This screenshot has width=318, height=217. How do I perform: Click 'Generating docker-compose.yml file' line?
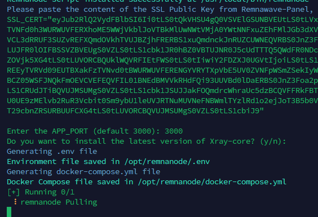tap(83, 172)
